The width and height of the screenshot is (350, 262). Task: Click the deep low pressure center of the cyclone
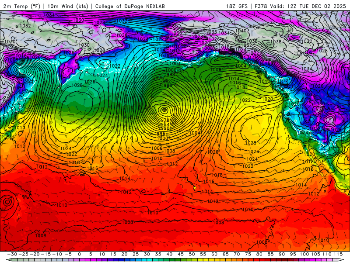coord(164,110)
